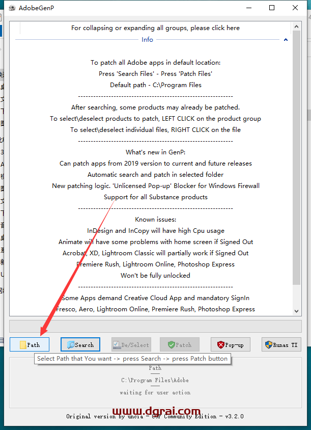Click the 'waiting for user action' status text
The width and height of the screenshot is (311, 430).
tap(155, 392)
